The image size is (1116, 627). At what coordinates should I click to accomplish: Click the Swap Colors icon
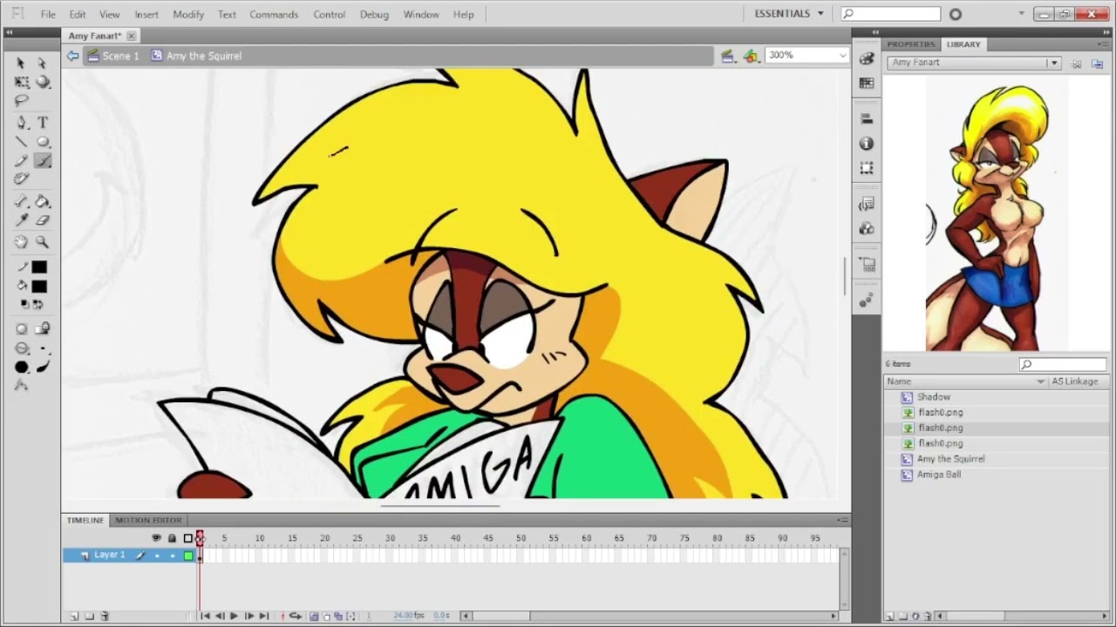[x=39, y=304]
